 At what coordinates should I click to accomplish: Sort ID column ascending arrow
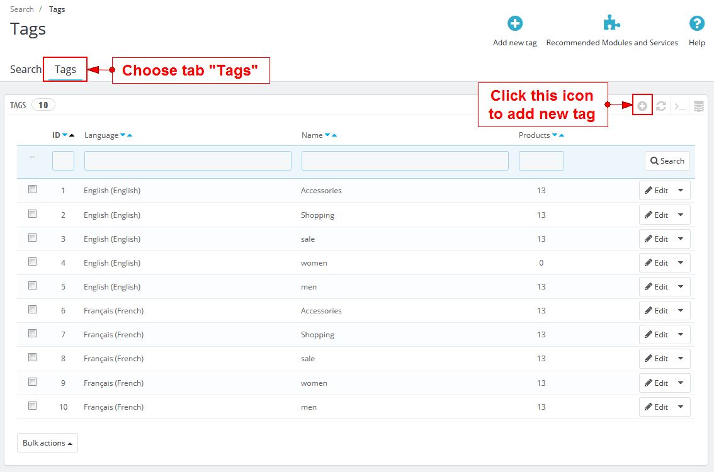tap(72, 135)
